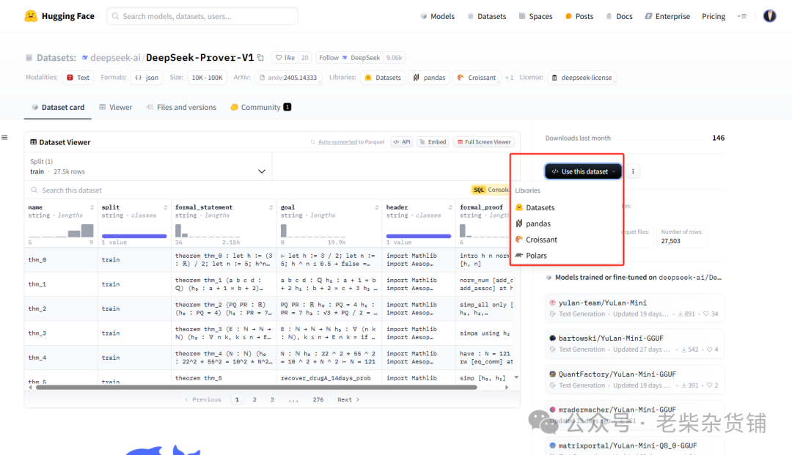Click Next page in pagination
The height and width of the screenshot is (455, 792).
click(x=348, y=399)
